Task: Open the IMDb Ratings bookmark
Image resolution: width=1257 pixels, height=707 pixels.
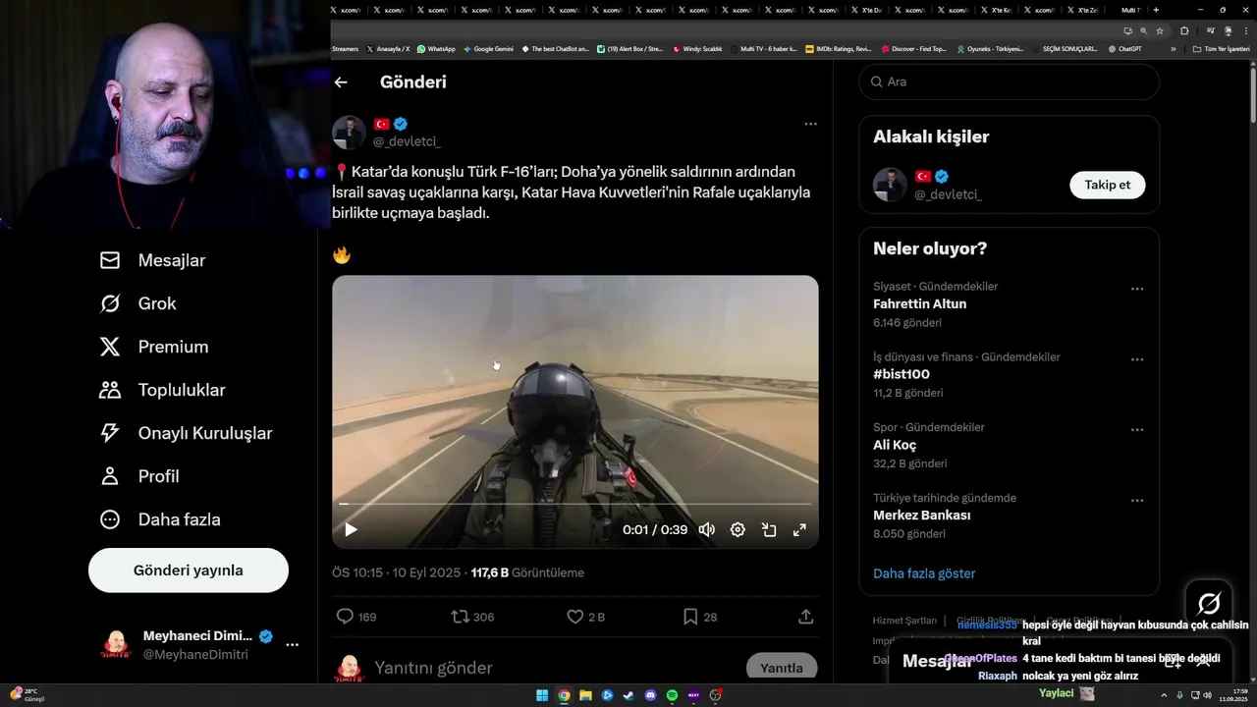Action: (838, 49)
